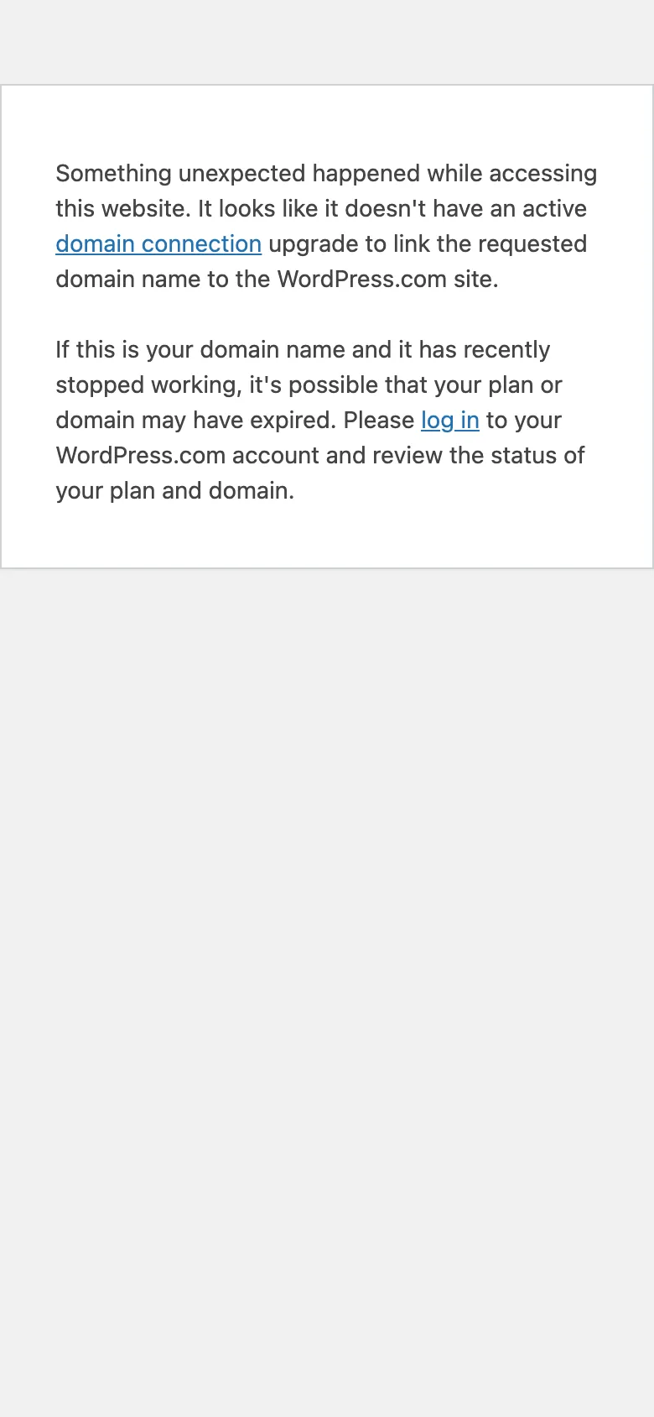The width and height of the screenshot is (654, 1417).
Task: Follow the log in link
Action: pyautogui.click(x=450, y=421)
